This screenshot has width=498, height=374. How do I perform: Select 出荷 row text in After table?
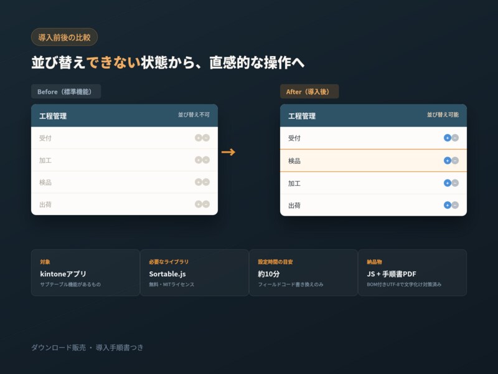click(294, 206)
